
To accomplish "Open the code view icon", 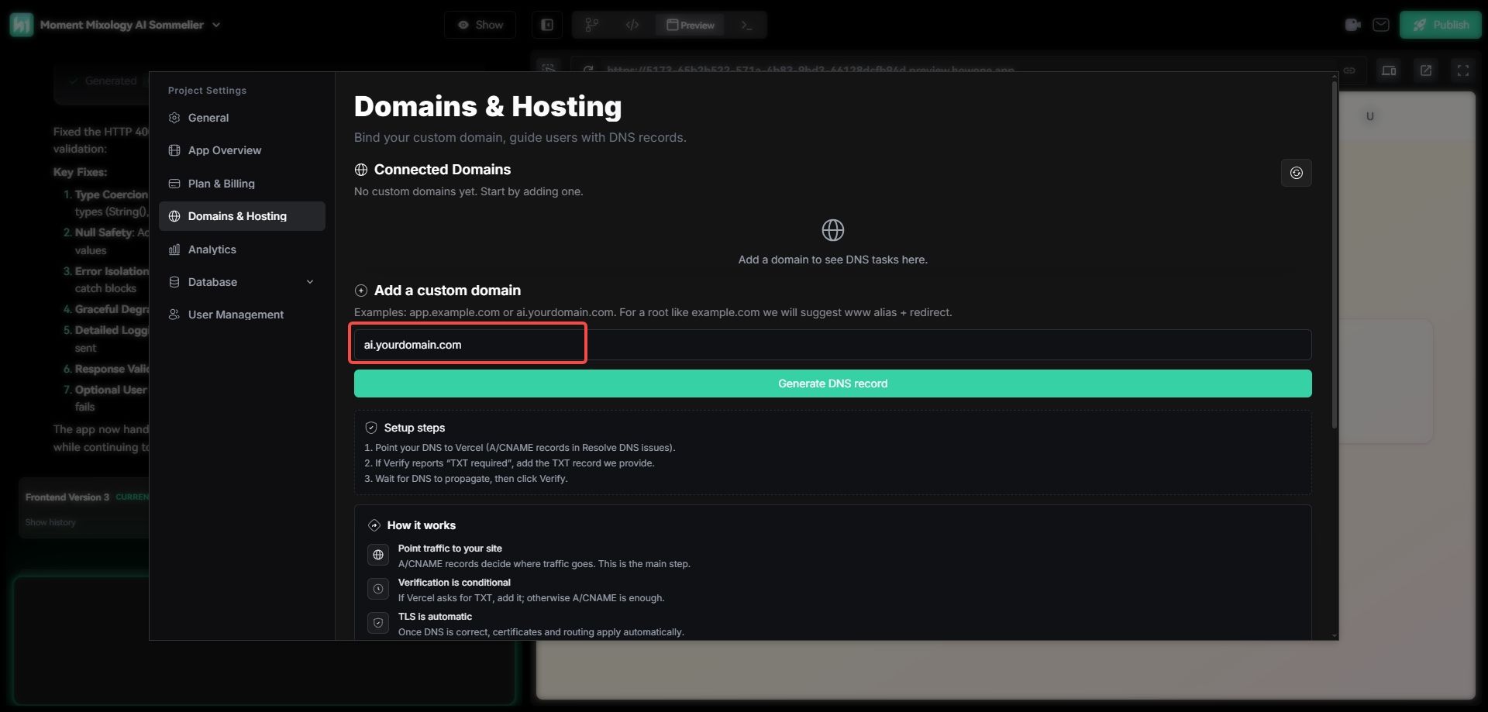I will pyautogui.click(x=632, y=25).
